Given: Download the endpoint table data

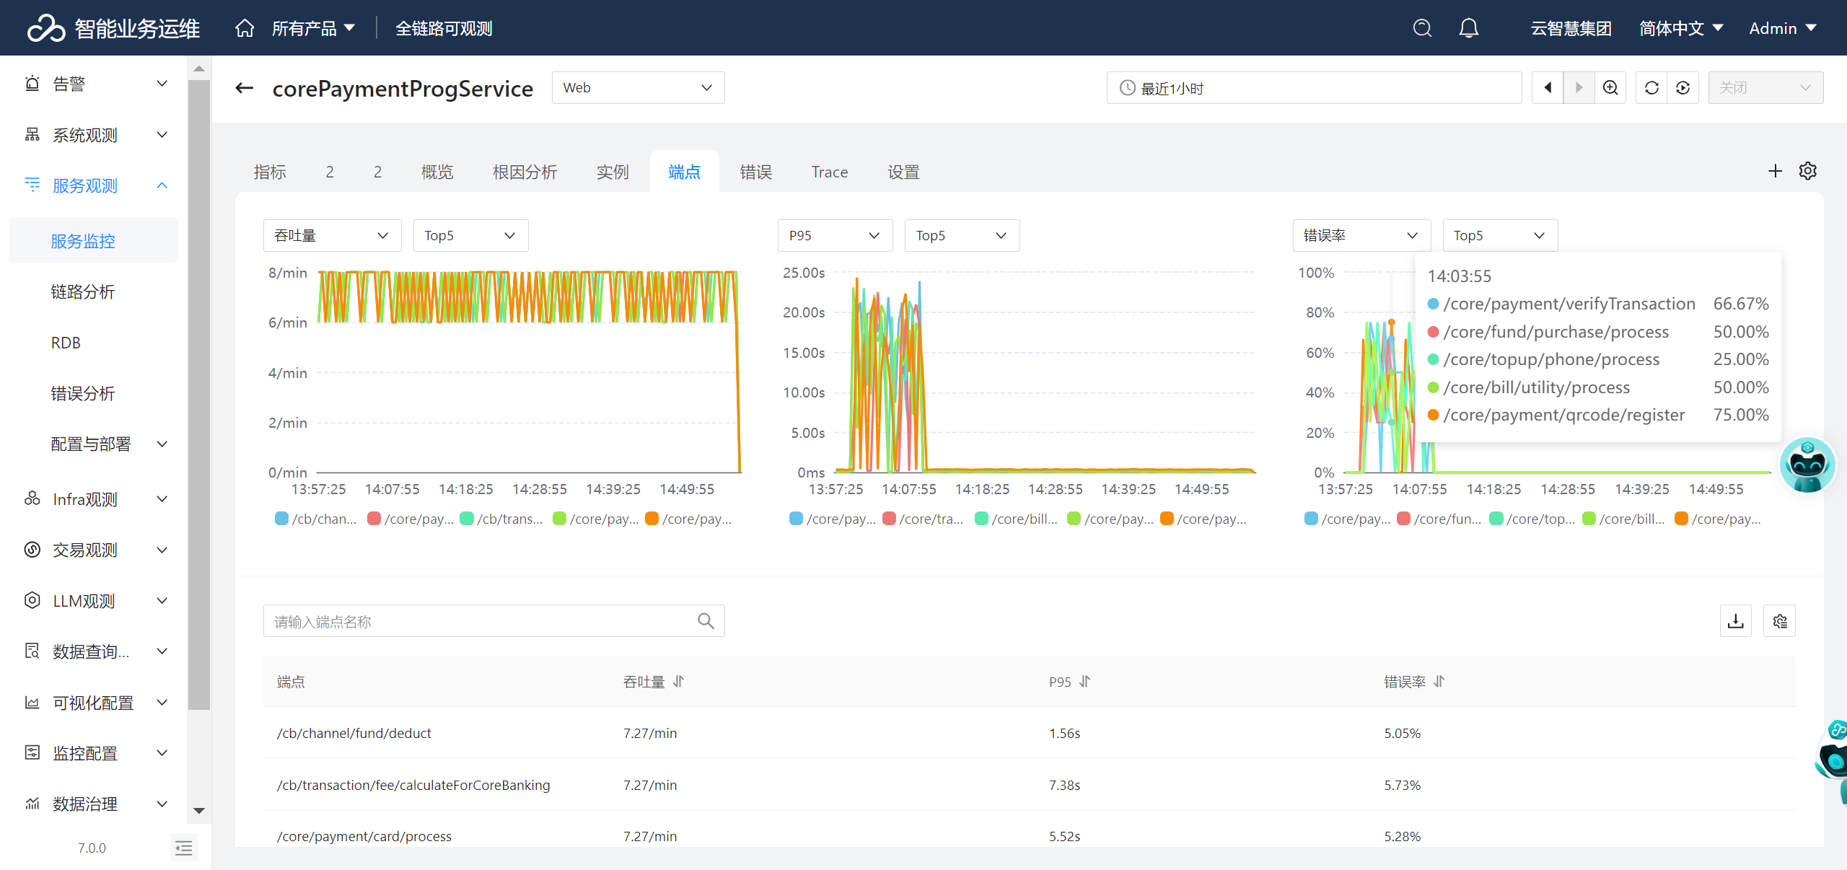Looking at the screenshot, I should (x=1736, y=621).
